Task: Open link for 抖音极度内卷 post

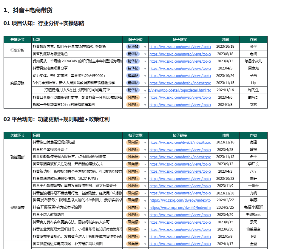Action: click(x=180, y=47)
